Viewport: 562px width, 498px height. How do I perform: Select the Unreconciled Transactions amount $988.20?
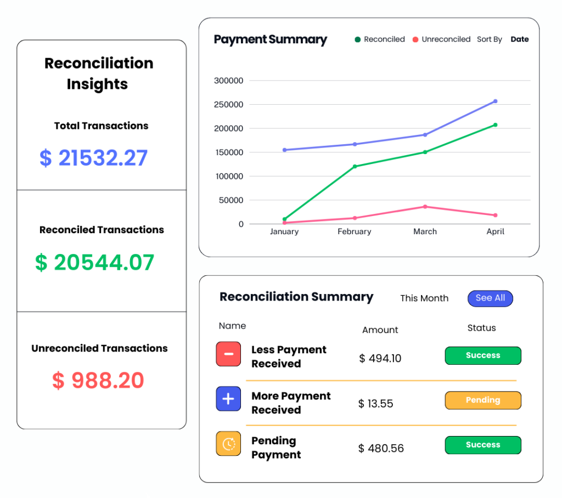[98, 380]
